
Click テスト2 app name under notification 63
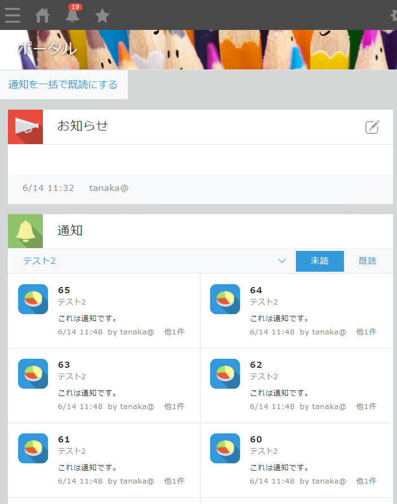tap(72, 376)
